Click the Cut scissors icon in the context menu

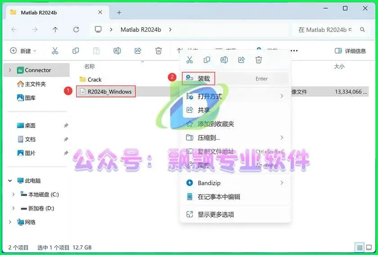(x=189, y=60)
